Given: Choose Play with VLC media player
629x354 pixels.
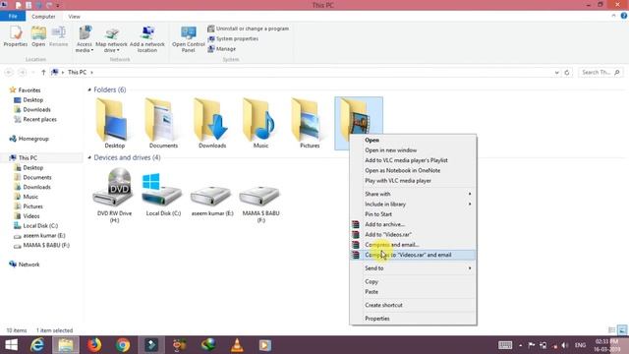Looking at the screenshot, I should coord(413,181).
